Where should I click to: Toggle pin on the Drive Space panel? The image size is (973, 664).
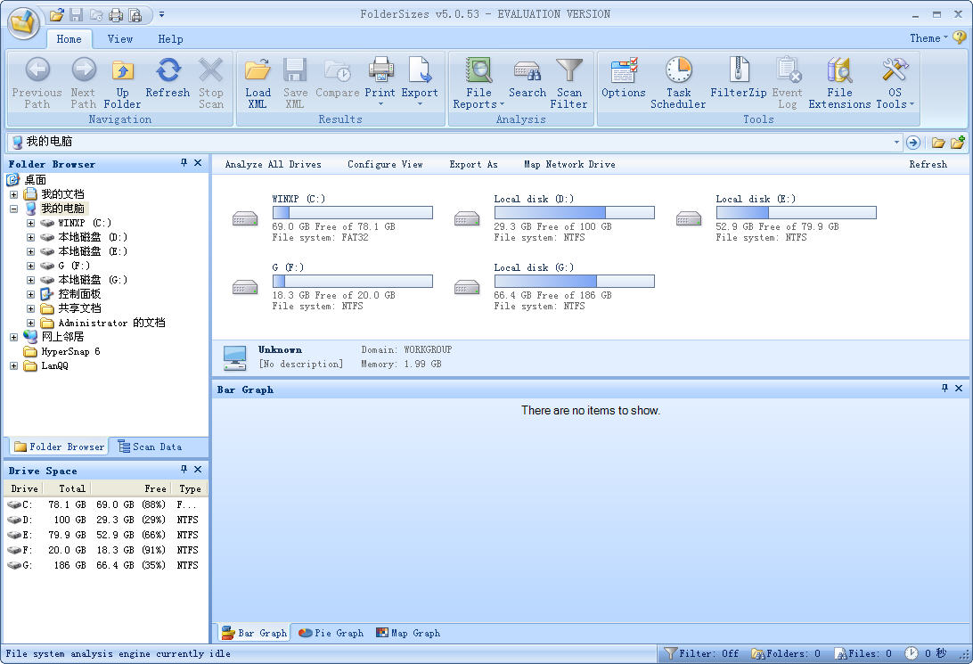[184, 470]
